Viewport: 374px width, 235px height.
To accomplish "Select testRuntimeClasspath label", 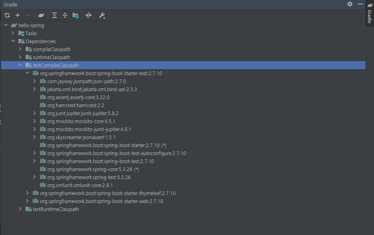I will [56, 209].
